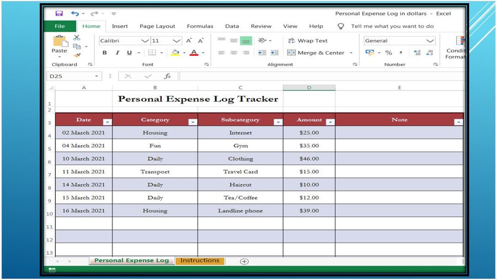Switch to the Formulas ribbon tab

pyautogui.click(x=200, y=26)
